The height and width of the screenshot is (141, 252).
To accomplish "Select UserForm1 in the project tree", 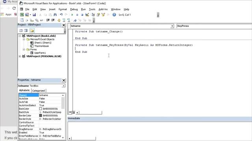I will click(40, 53).
